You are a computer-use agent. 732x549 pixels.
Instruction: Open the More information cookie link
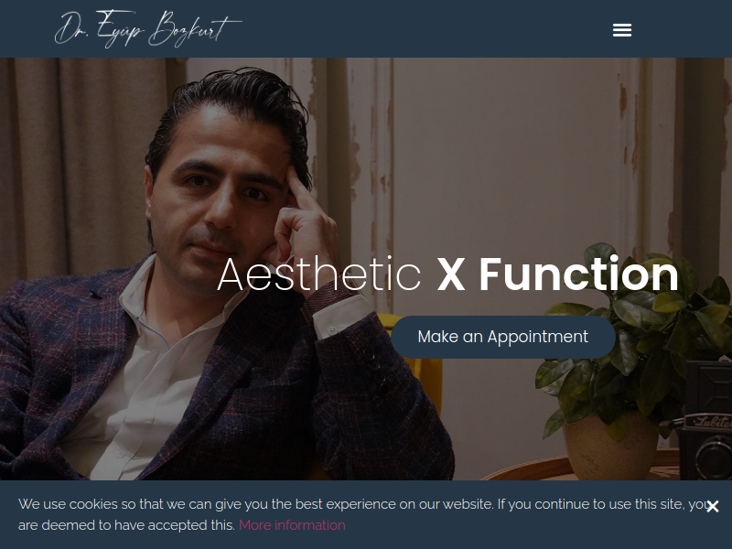pyautogui.click(x=292, y=525)
